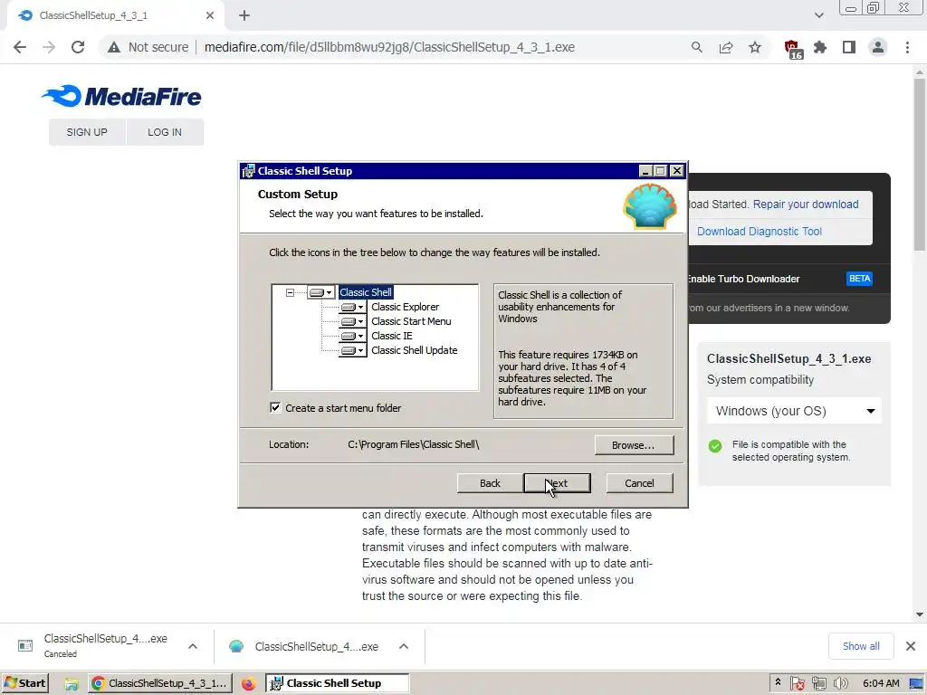Image resolution: width=927 pixels, height=695 pixels.
Task: Cancel the Classic Shell Setup
Action: click(639, 483)
